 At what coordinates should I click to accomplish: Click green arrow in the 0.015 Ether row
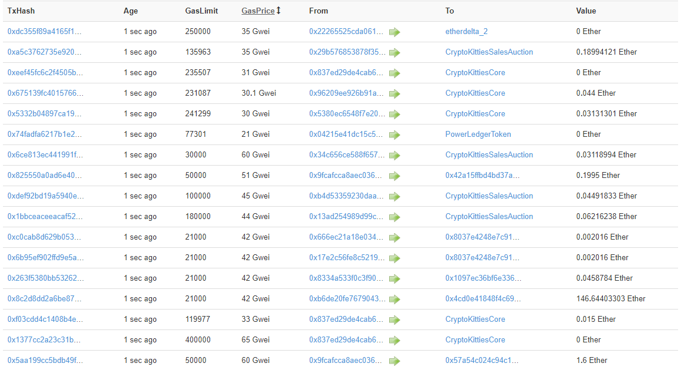point(395,320)
